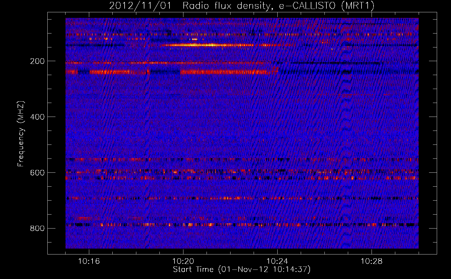The height and width of the screenshot is (279, 451).
Task: Click the 10:20 time tick label
Action: (x=183, y=261)
